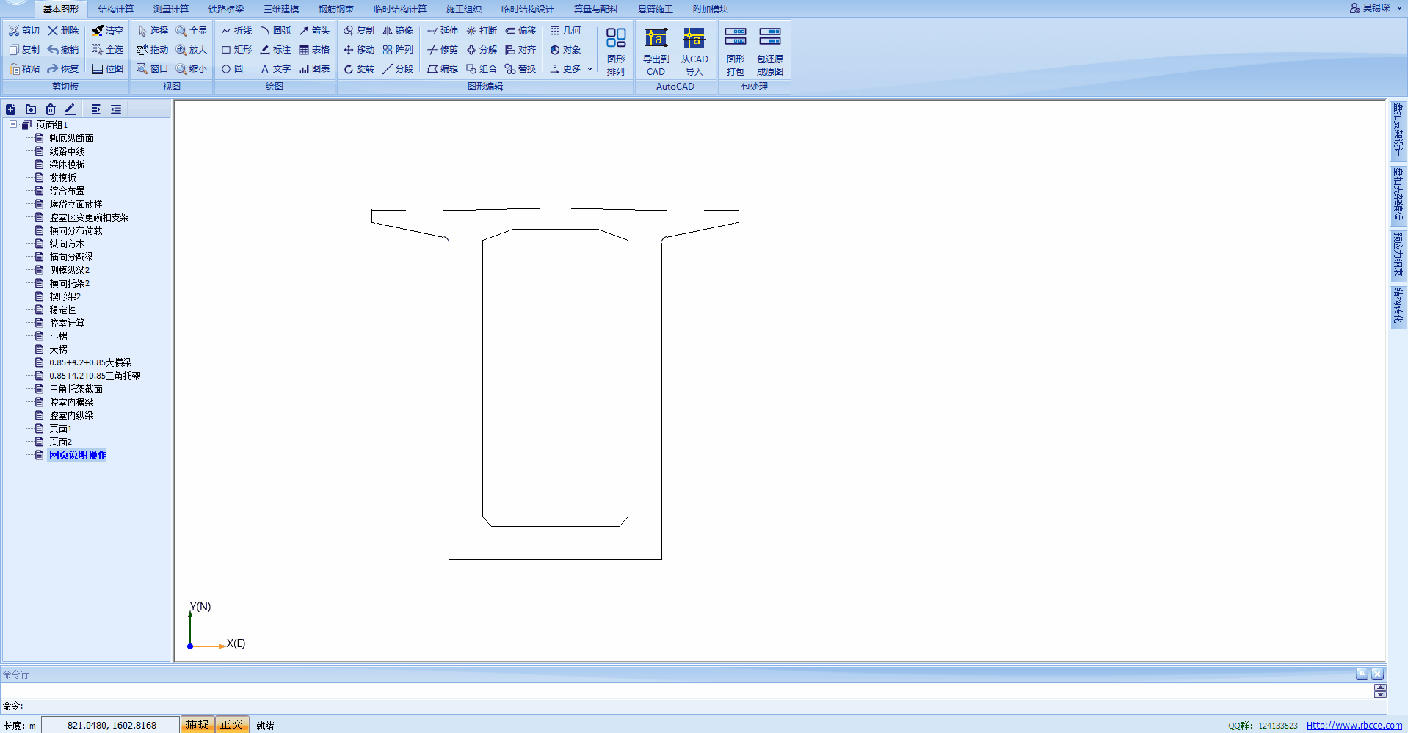This screenshot has height=733, width=1408.
Task: Open the www.rbcce.com website link
Action: click(x=1354, y=725)
